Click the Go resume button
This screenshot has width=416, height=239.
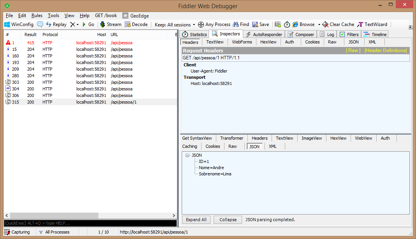(x=88, y=24)
